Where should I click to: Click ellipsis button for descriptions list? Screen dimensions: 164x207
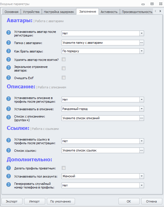142,118
